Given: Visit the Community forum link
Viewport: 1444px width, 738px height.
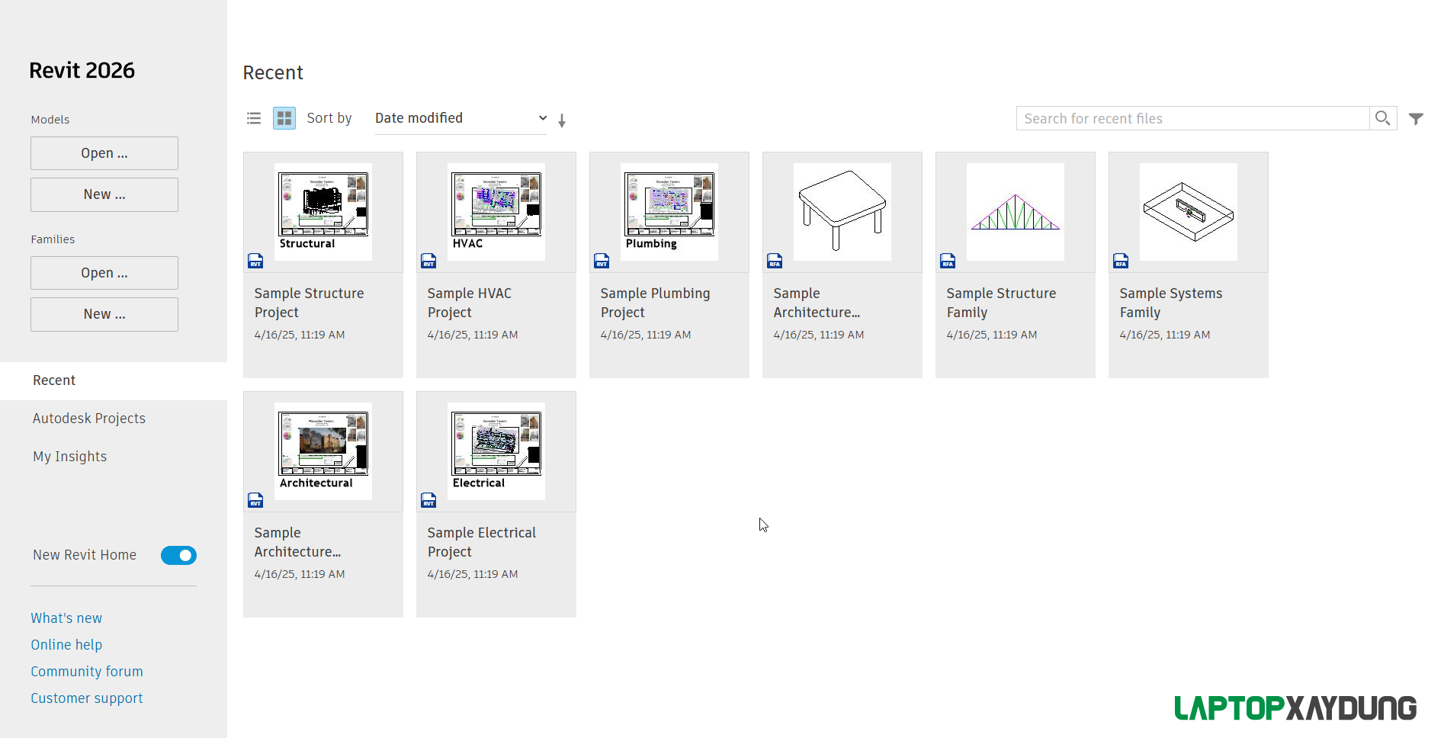Looking at the screenshot, I should tap(87, 672).
